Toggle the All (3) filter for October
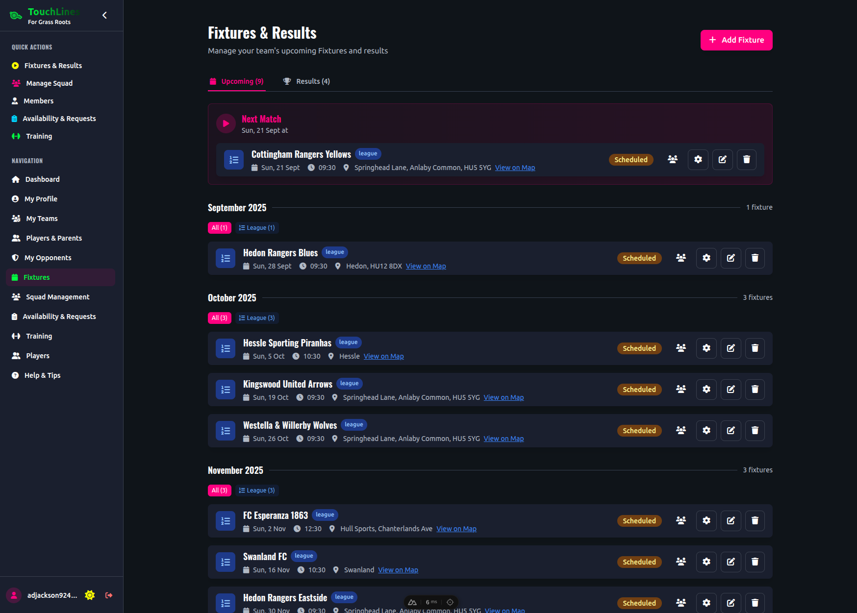This screenshot has height=613, width=857. (x=219, y=318)
